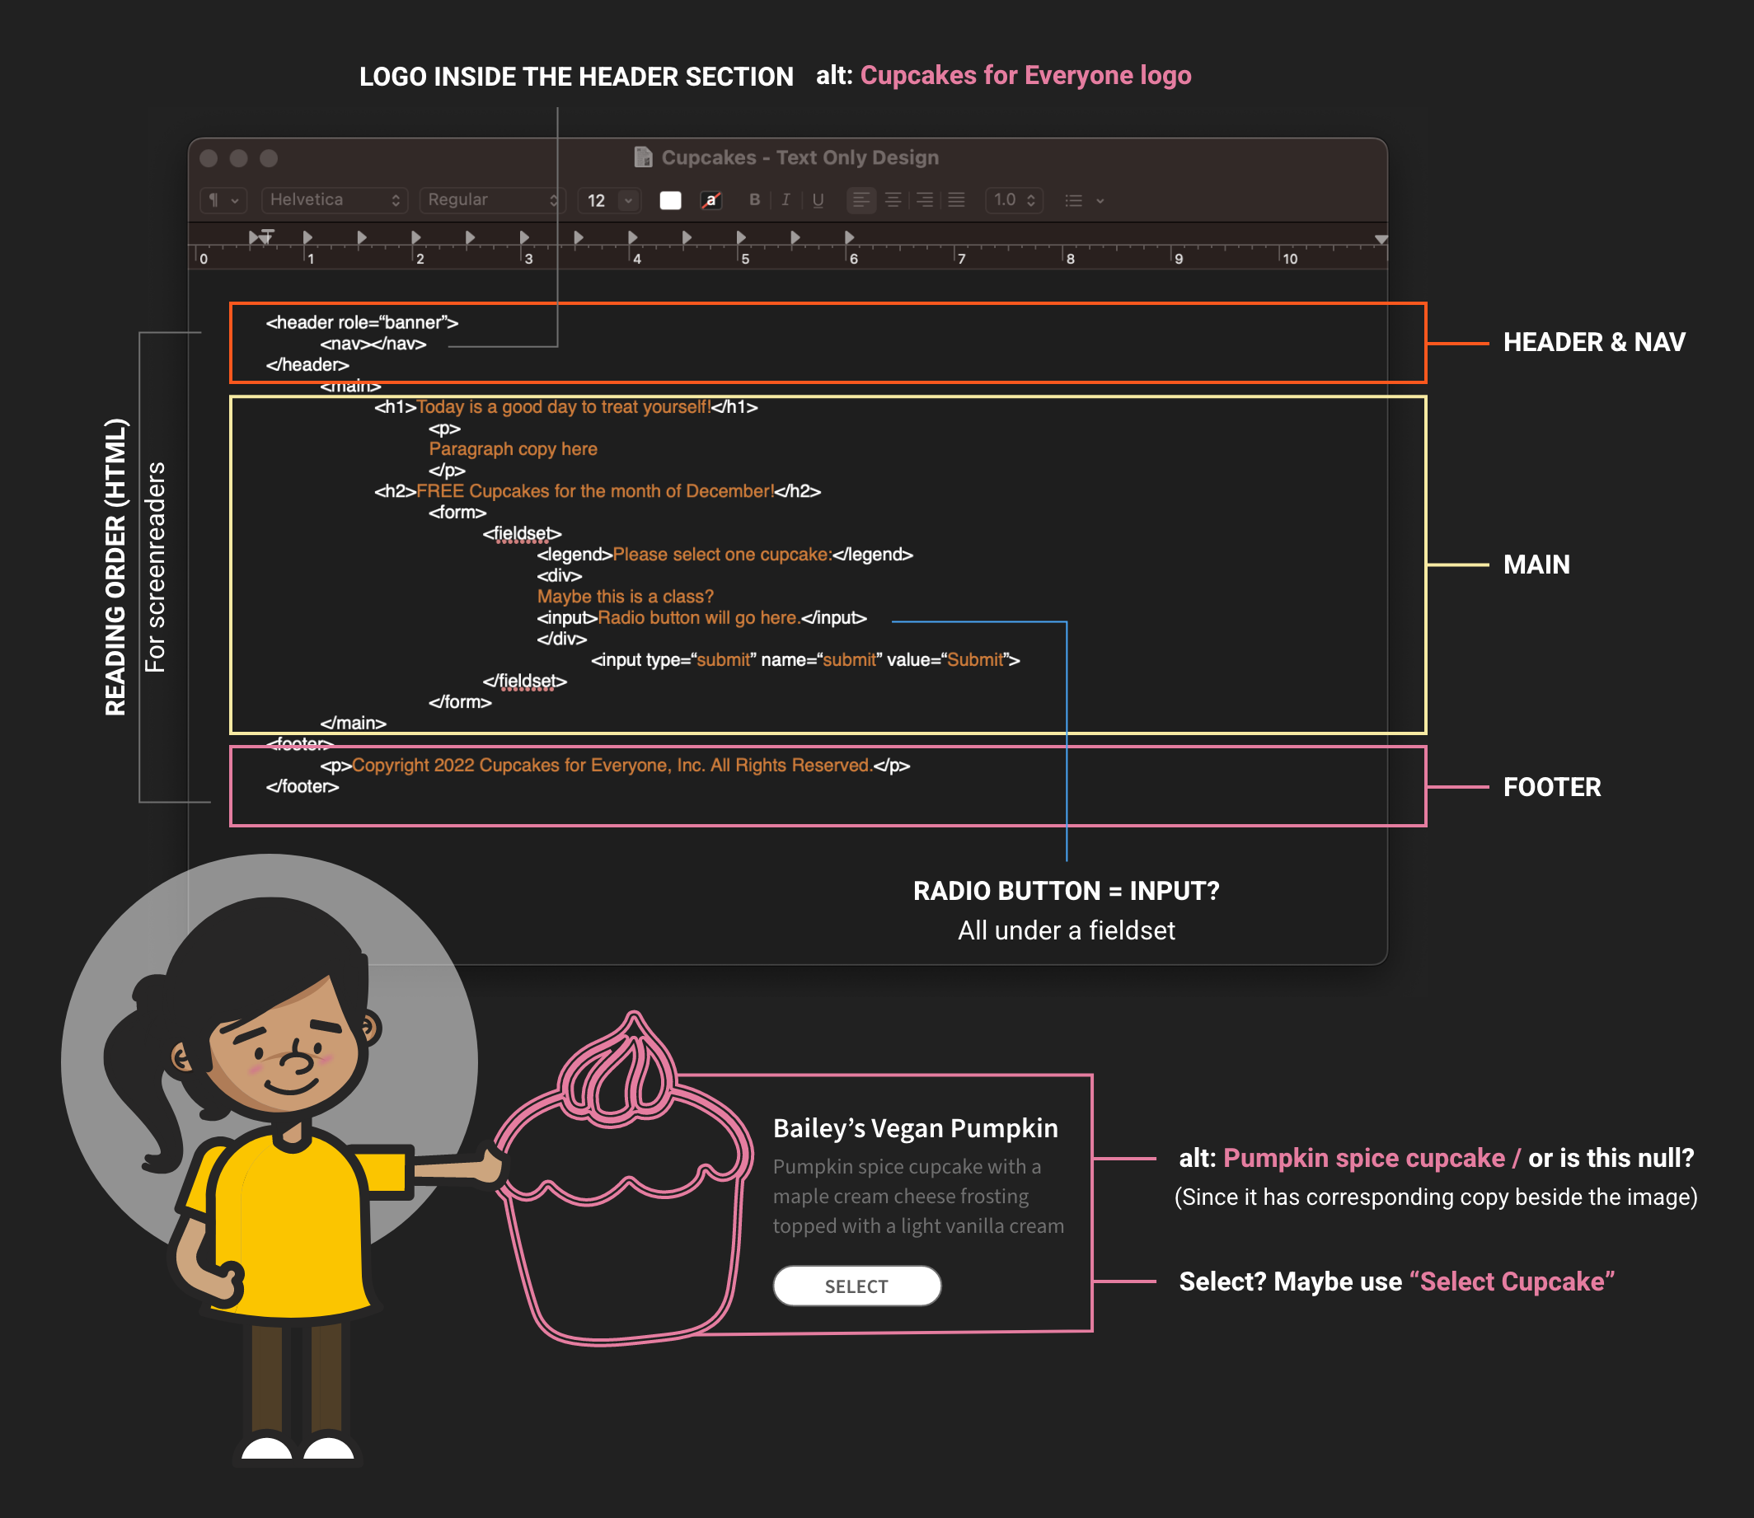Click the opening <form> tag line
Viewport: 1754px width, 1518px height.
point(457,513)
